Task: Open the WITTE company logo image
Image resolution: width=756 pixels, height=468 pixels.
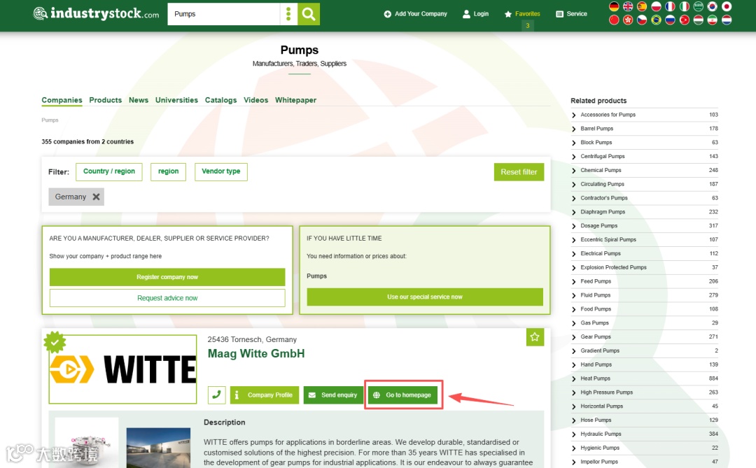Action: coord(123,369)
